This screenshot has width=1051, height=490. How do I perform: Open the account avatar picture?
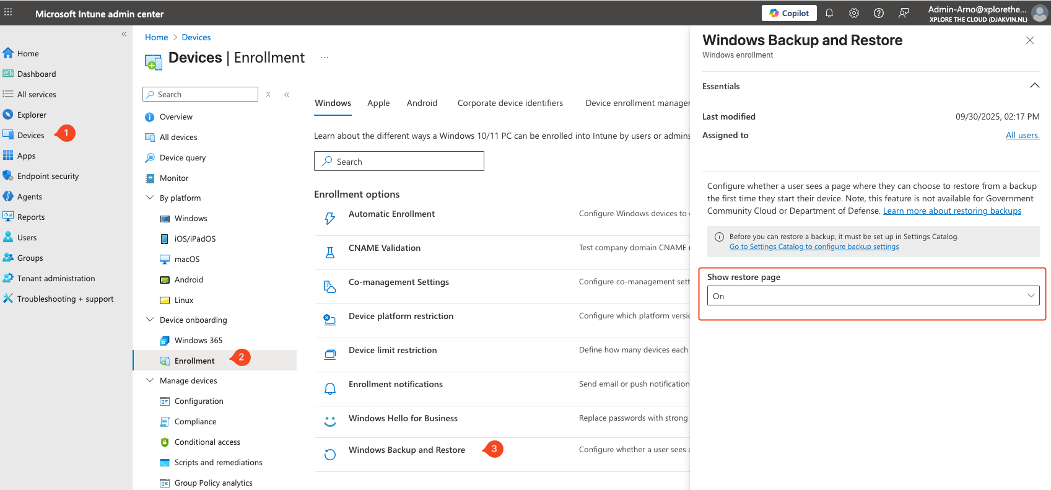click(1040, 13)
